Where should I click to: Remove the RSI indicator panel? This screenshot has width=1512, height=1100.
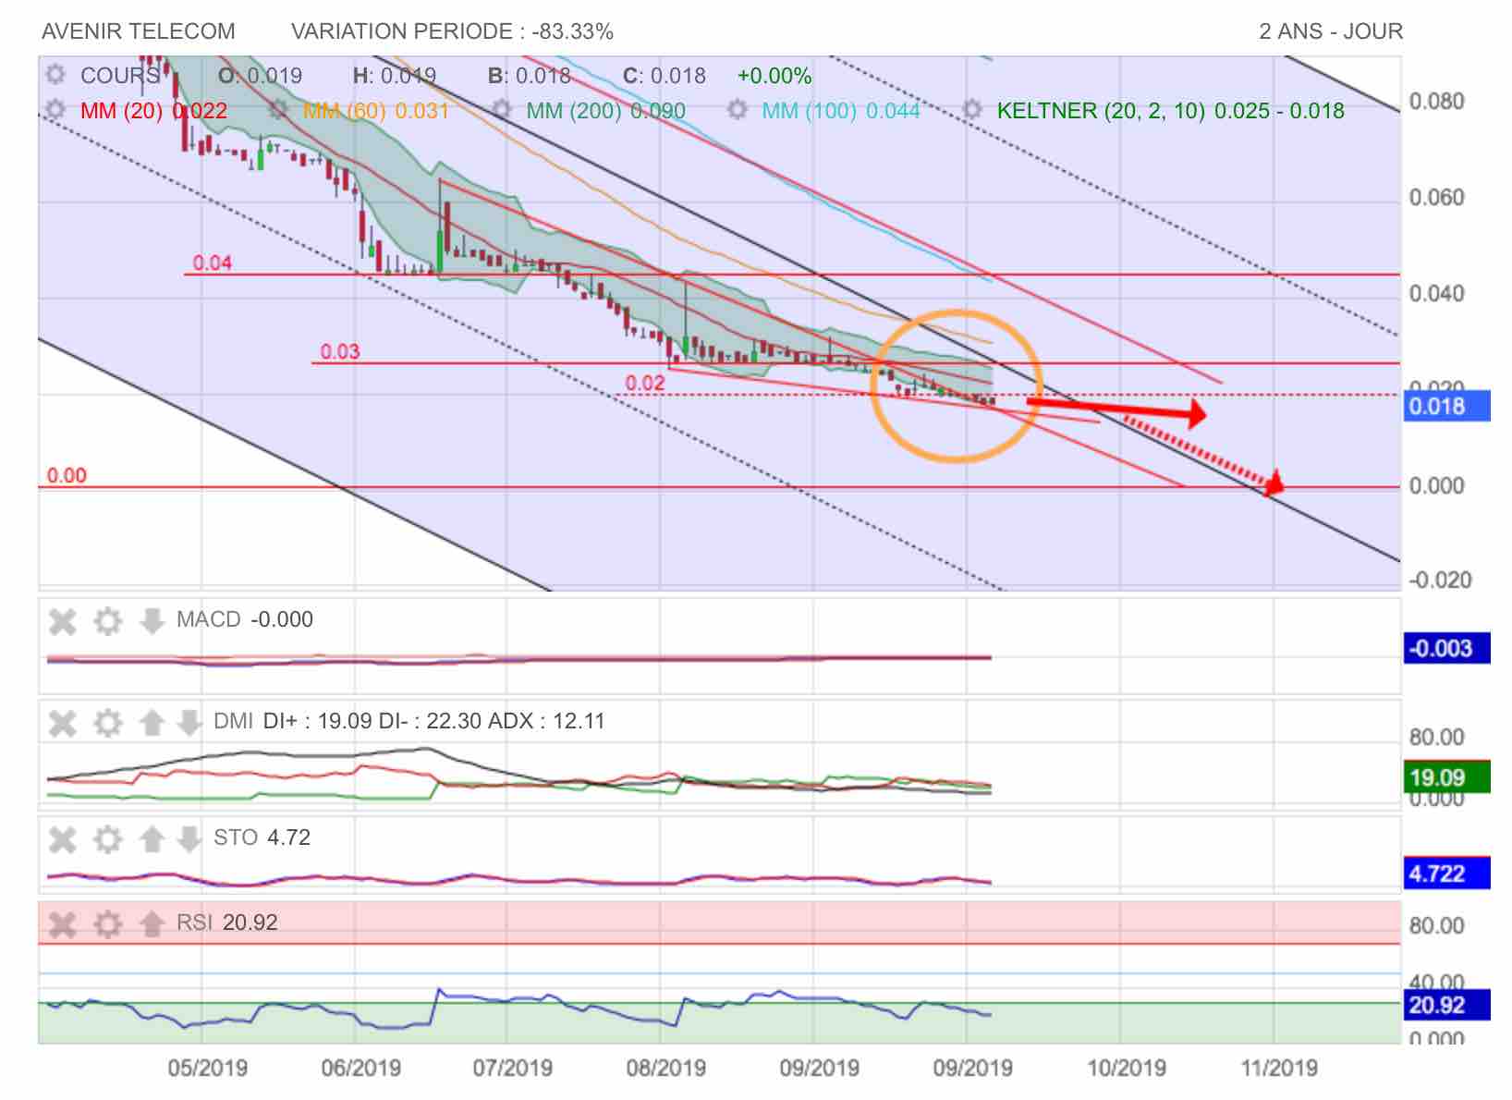point(62,923)
